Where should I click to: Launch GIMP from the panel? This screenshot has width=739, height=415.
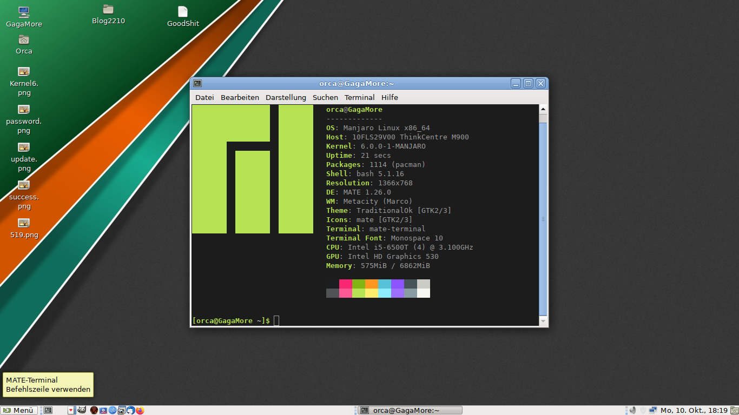click(x=81, y=410)
